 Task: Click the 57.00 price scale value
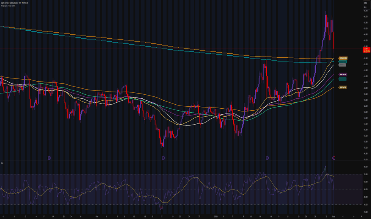[x=365, y=124]
